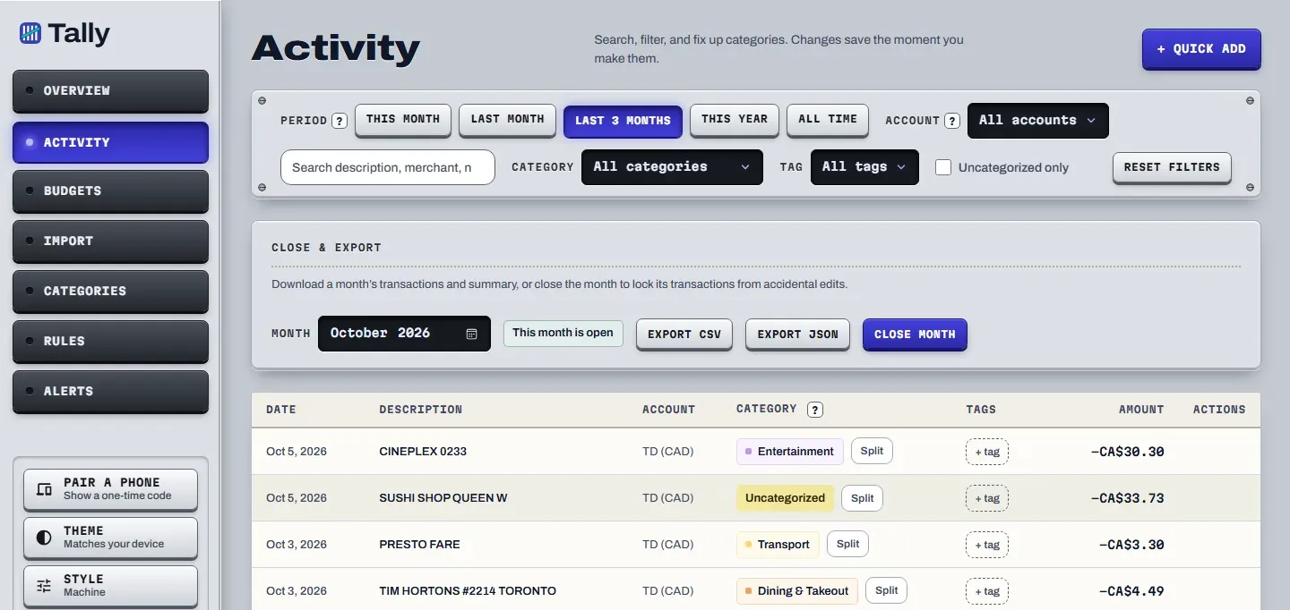This screenshot has width=1290, height=610.
Task: Click Export CSV
Action: click(x=684, y=335)
